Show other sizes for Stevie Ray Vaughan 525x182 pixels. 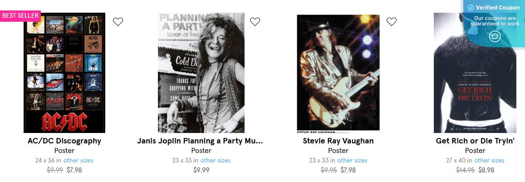353,160
